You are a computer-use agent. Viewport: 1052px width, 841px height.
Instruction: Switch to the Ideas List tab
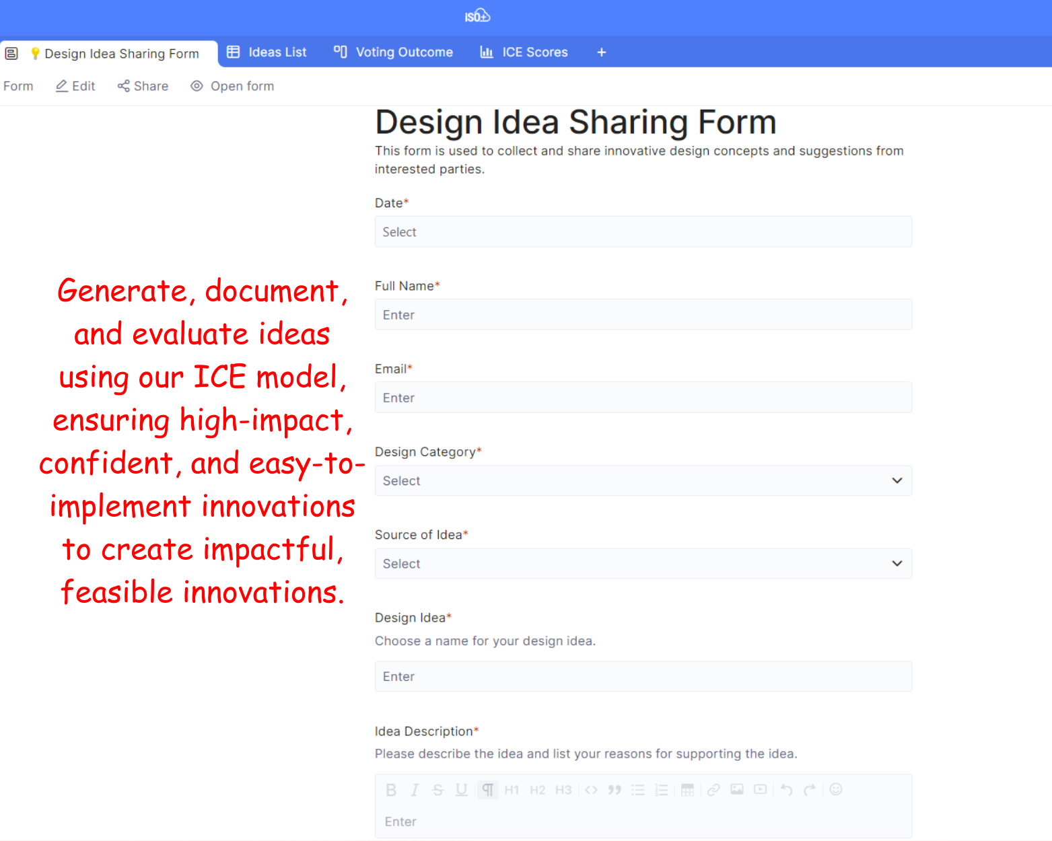[x=267, y=52]
